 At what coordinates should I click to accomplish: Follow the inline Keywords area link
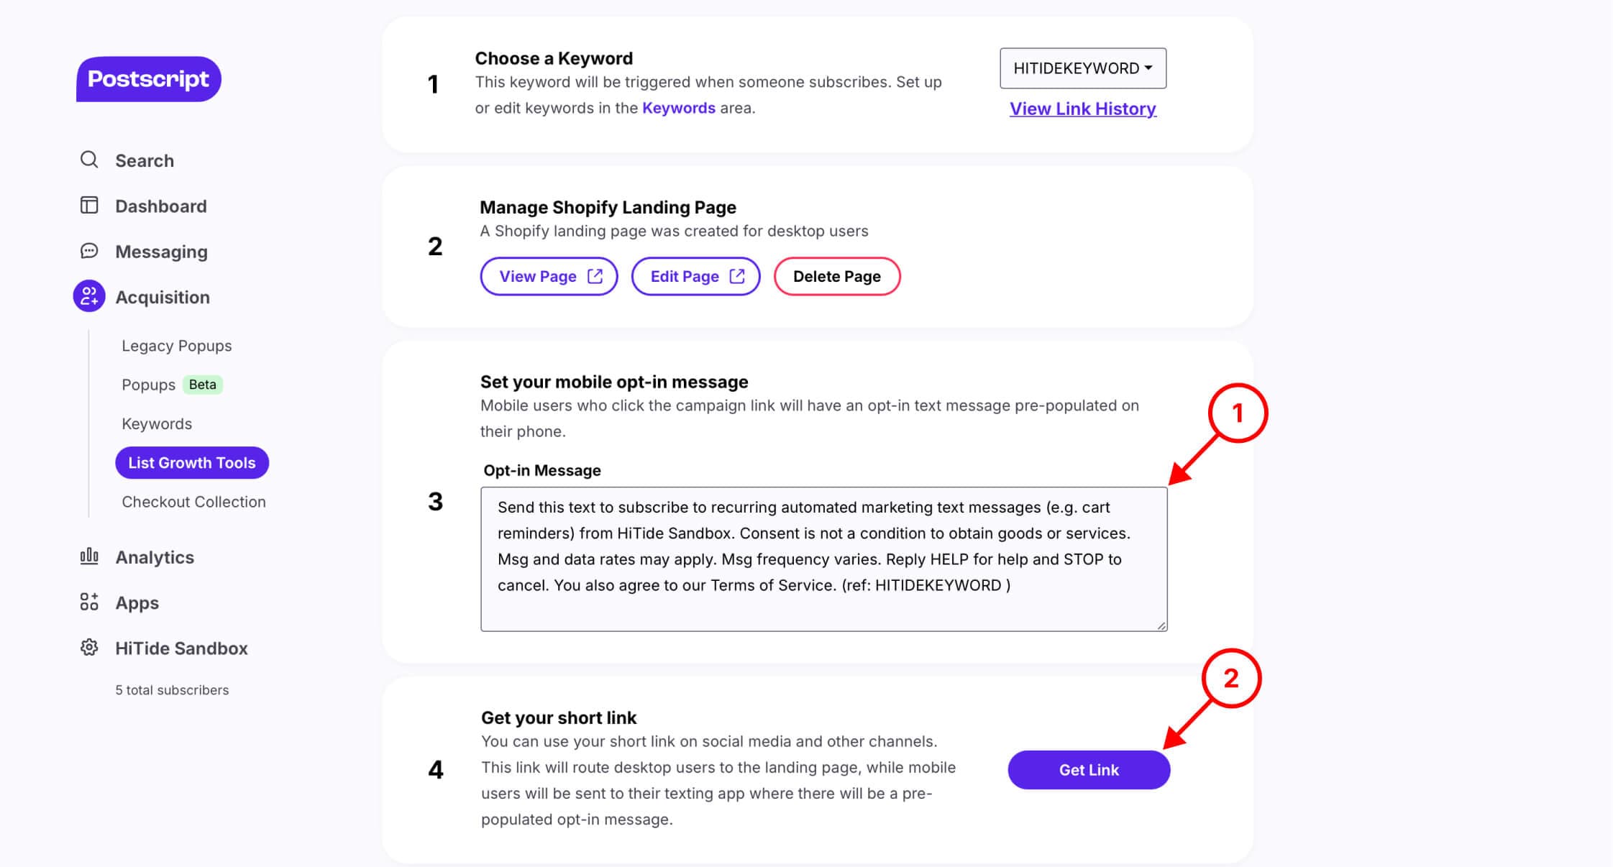(x=679, y=108)
